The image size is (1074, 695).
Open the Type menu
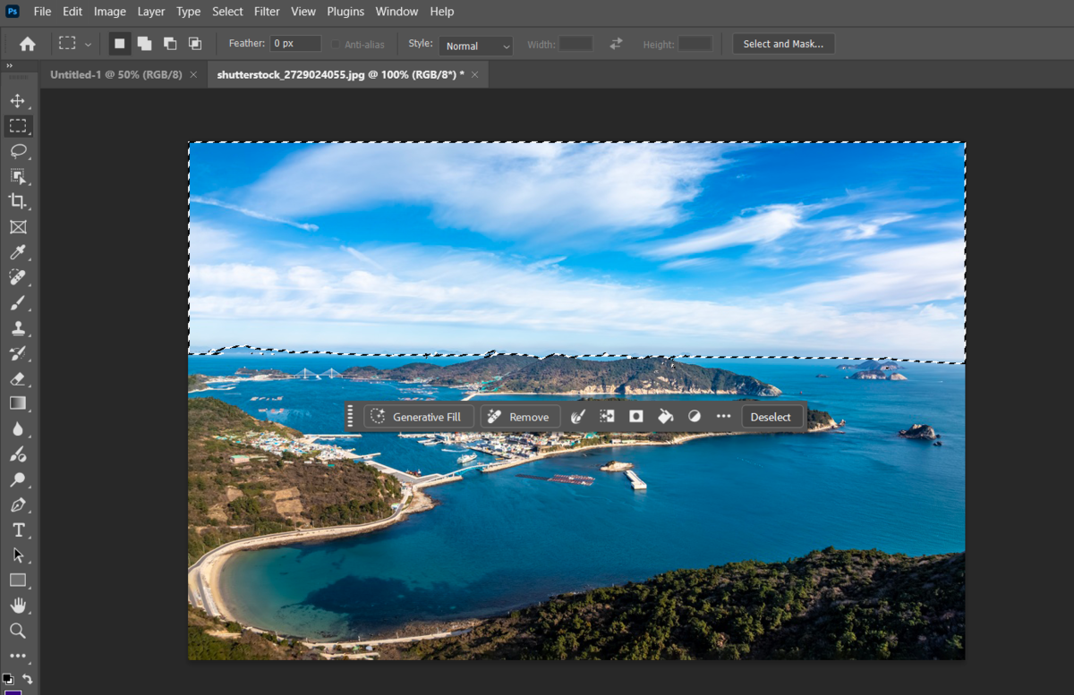pyautogui.click(x=189, y=12)
